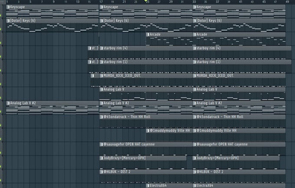Open menu icon of @HL8UK - DIST 2 clip at bar 17
The height and width of the screenshot is (188, 295).
click(101, 172)
